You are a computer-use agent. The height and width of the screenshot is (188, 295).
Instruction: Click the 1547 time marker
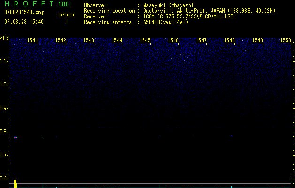(201, 40)
